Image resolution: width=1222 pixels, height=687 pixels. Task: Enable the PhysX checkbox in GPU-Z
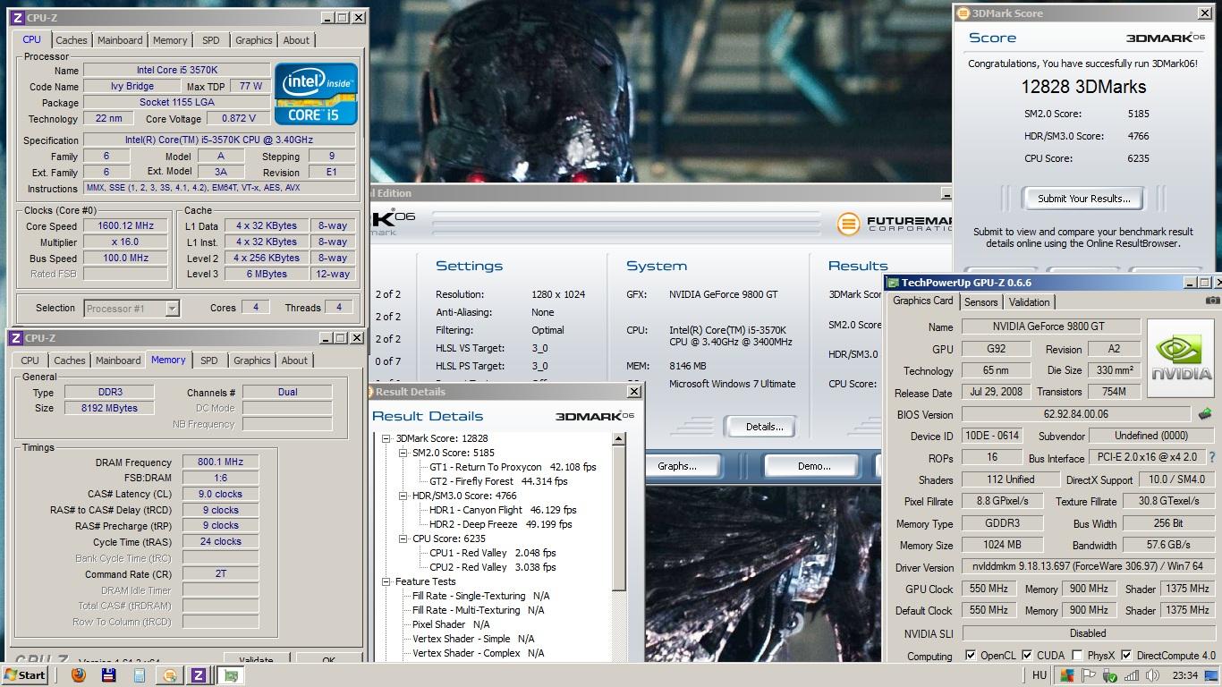tap(1077, 656)
